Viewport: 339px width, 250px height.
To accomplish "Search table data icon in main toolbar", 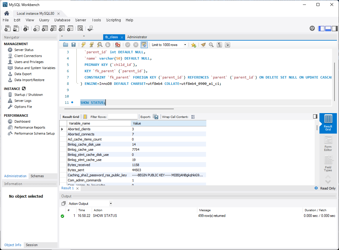I will (80, 28).
